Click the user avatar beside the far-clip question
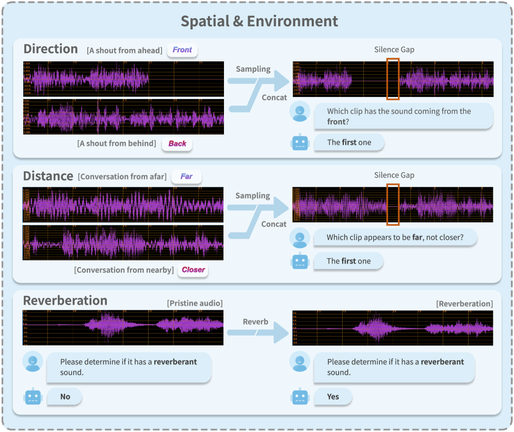Screen dimensions: 514x432 pyautogui.click(x=300, y=238)
